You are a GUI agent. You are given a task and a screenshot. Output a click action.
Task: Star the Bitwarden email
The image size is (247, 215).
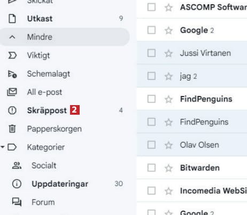[x=168, y=168]
